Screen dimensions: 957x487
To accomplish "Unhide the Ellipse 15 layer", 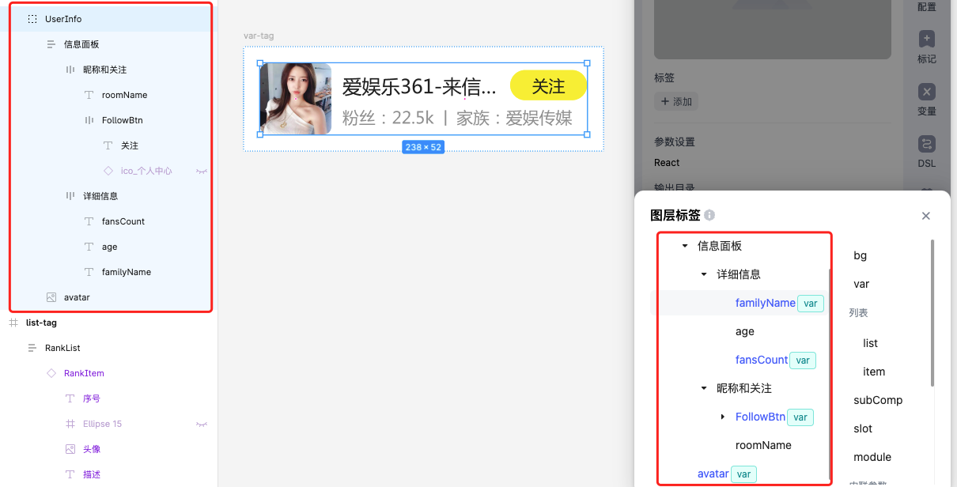I will [x=202, y=424].
